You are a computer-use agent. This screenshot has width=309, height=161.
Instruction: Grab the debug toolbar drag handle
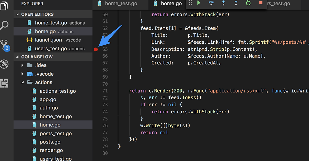point(190,3)
